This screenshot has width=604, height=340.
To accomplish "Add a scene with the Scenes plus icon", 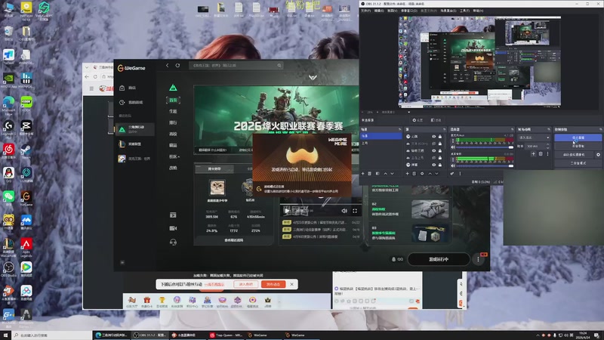I will click(x=363, y=174).
